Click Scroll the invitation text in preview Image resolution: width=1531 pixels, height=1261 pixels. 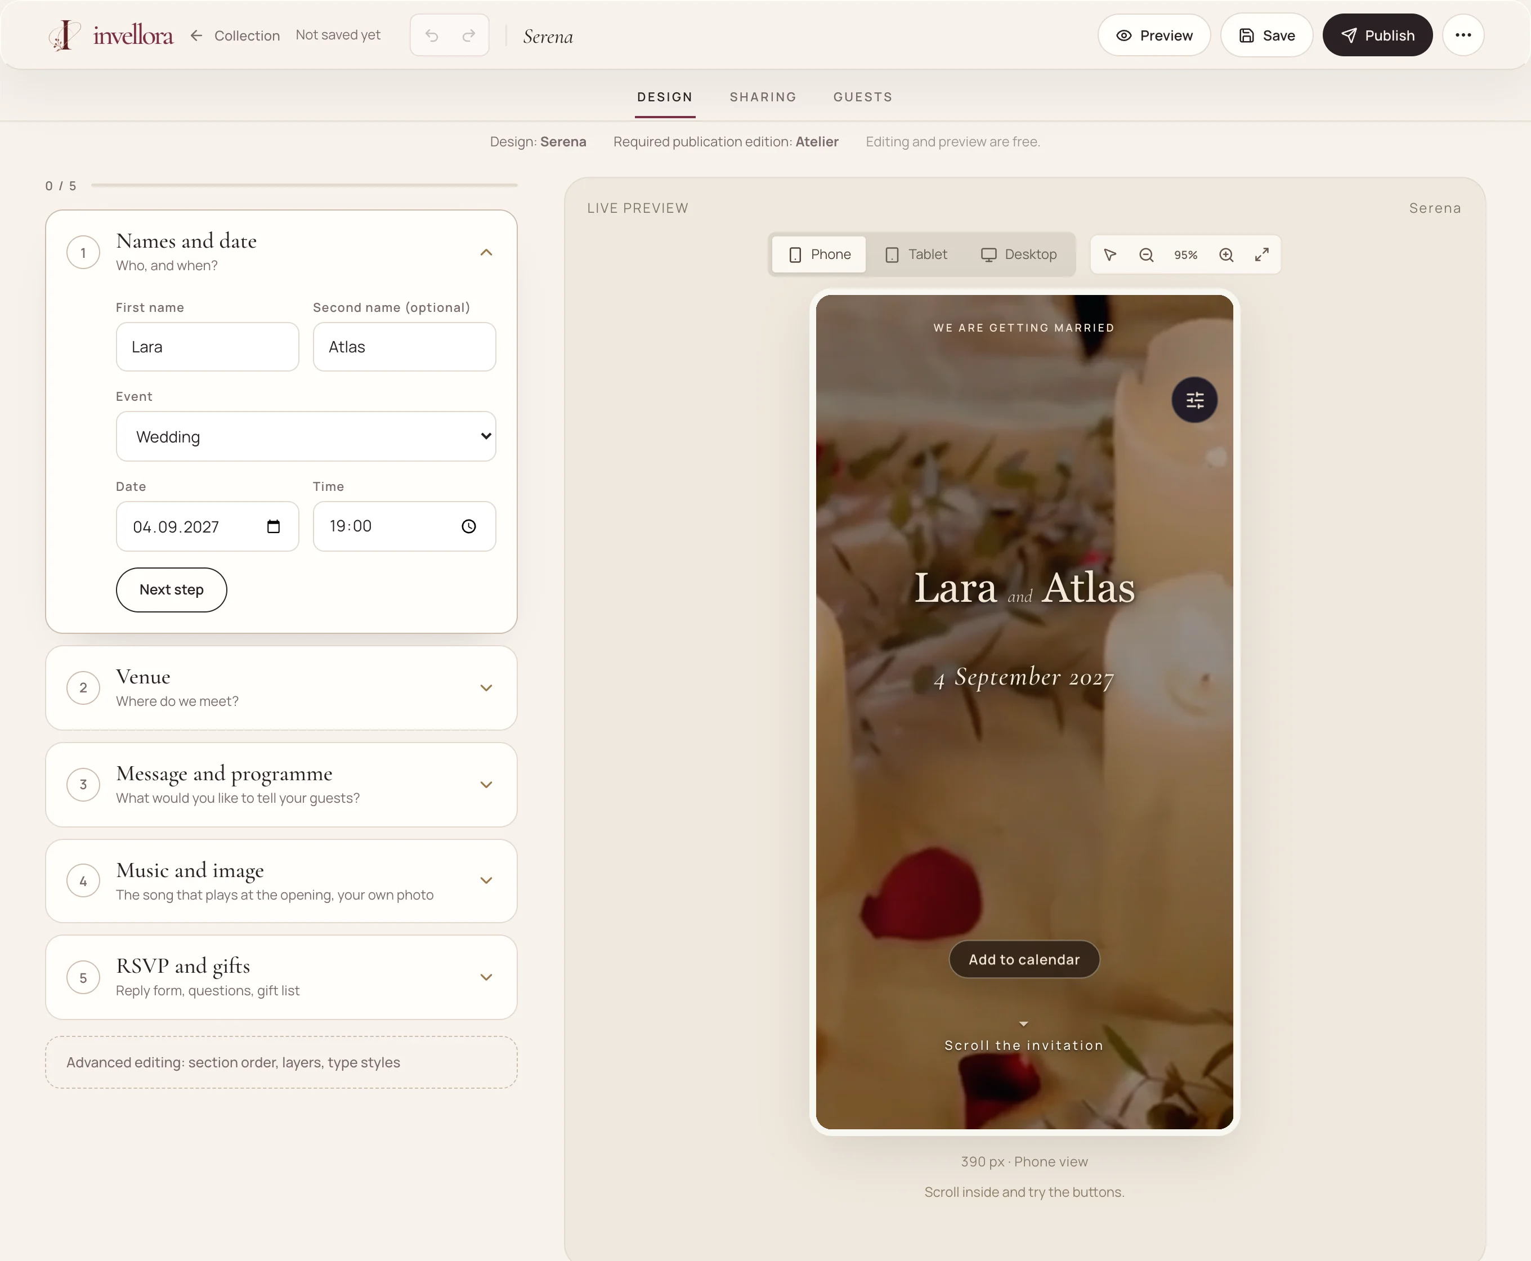[x=1024, y=1045]
